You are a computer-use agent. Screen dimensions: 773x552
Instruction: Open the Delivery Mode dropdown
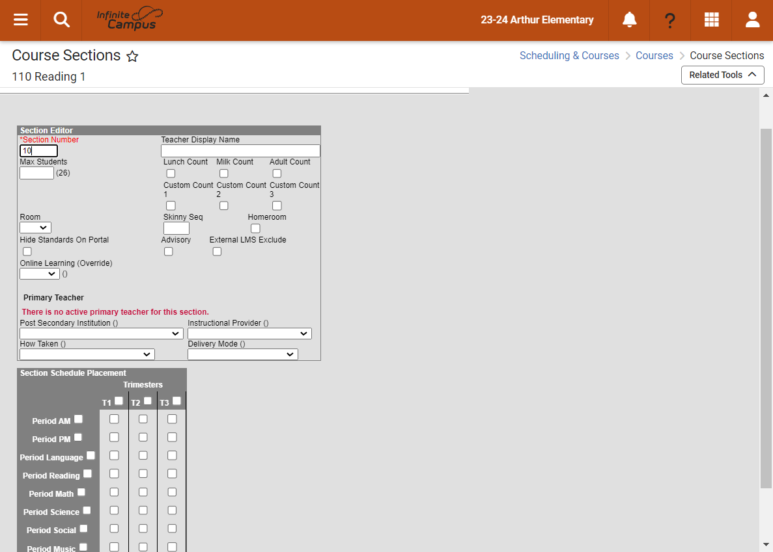pos(242,354)
